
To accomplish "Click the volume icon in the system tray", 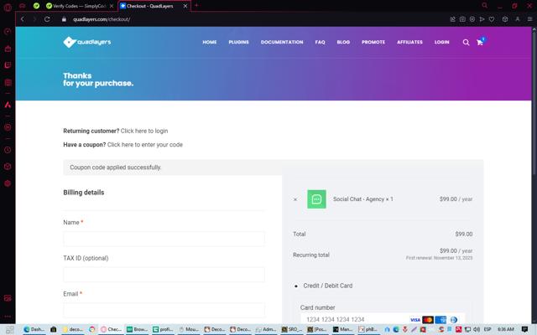I will (477, 329).
